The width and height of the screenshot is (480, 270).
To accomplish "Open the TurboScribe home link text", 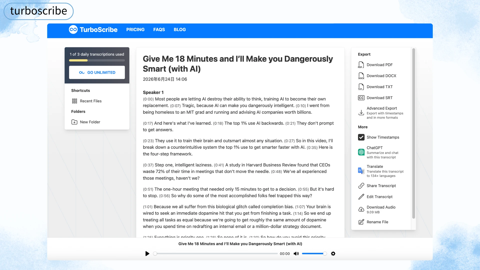I will coord(98,29).
